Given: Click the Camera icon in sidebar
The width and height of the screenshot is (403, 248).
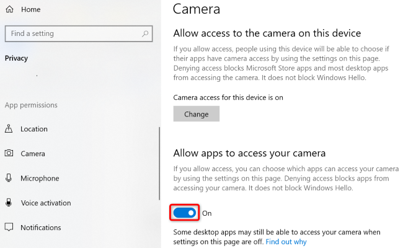Looking at the screenshot, I should [9, 154].
